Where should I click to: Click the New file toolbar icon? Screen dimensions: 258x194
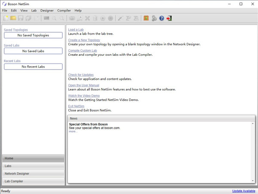[6, 18]
